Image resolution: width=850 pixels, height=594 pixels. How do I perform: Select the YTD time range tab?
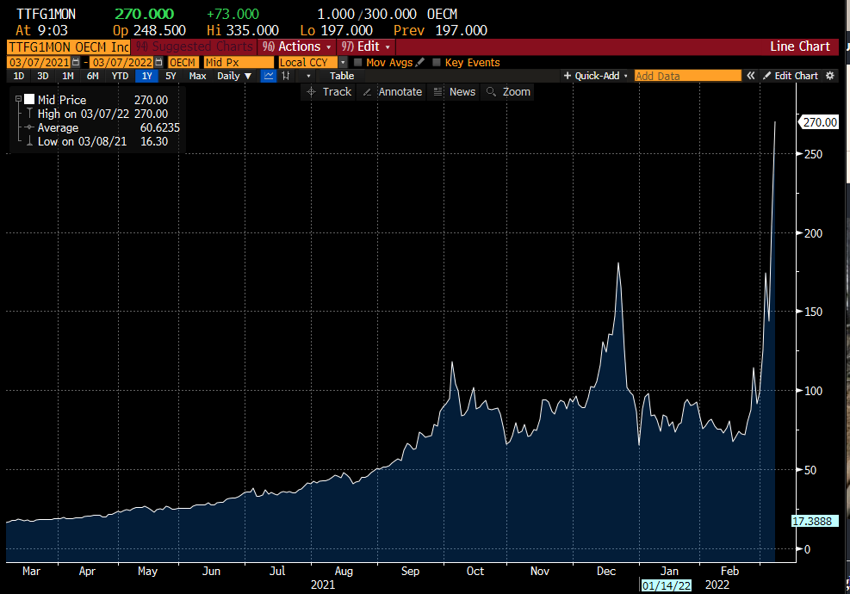120,76
